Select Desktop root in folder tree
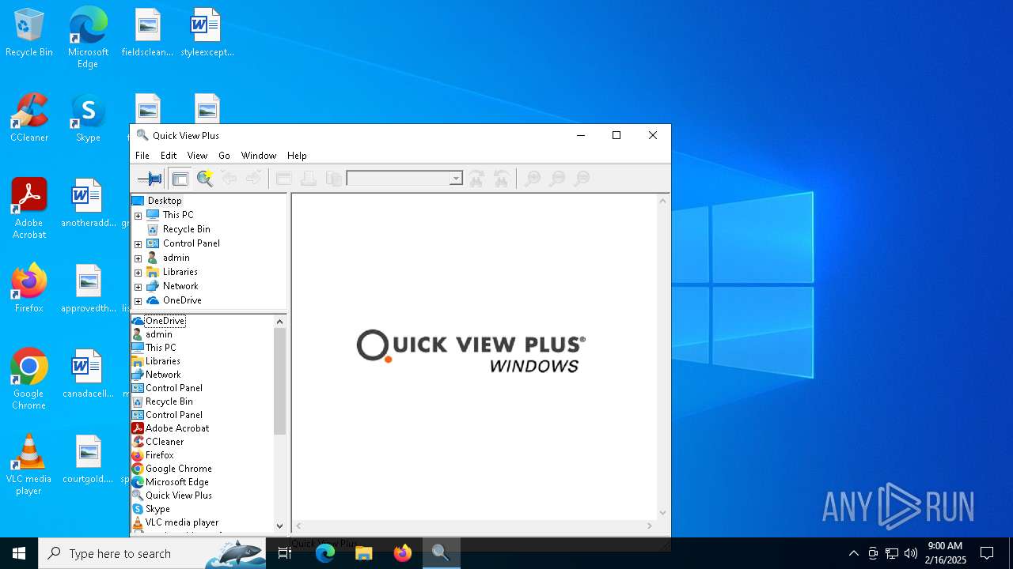This screenshot has width=1013, height=569. click(164, 201)
